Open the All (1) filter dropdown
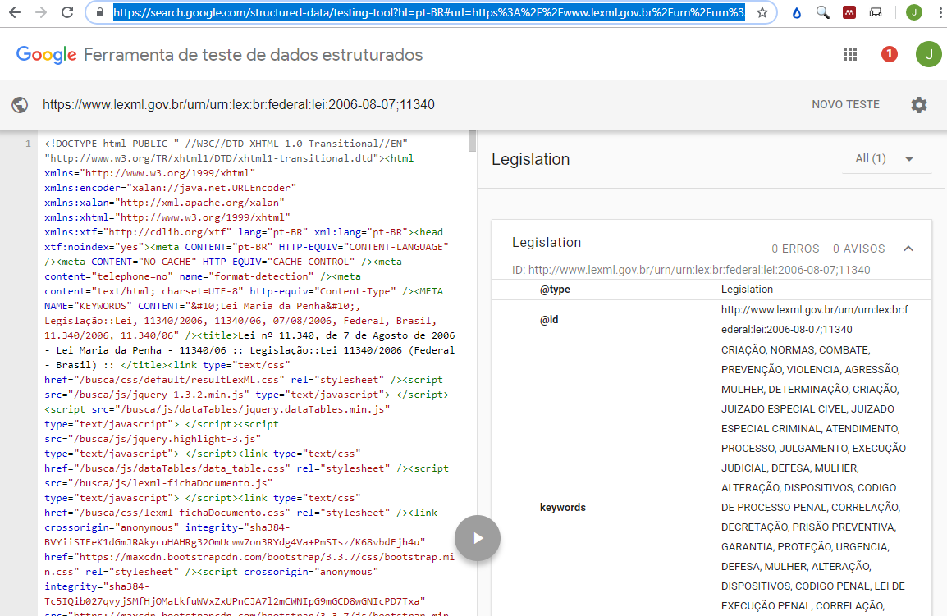This screenshot has width=947, height=616. coord(885,159)
